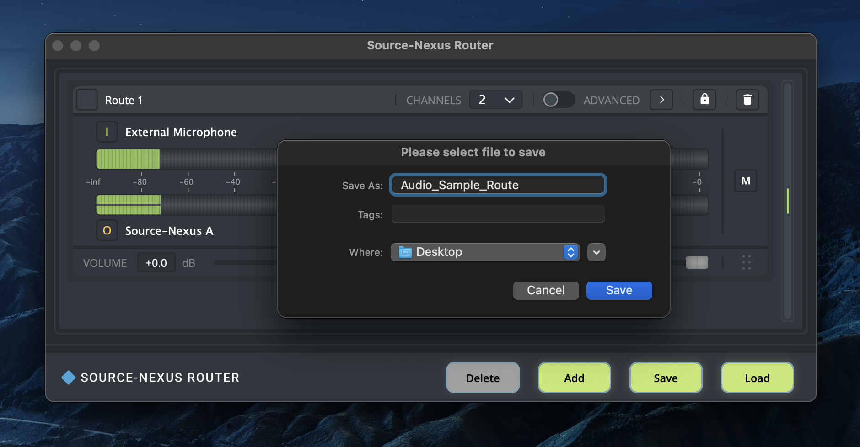The height and width of the screenshot is (447, 860).
Task: Click the lock icon for Route 1
Action: [x=704, y=100]
